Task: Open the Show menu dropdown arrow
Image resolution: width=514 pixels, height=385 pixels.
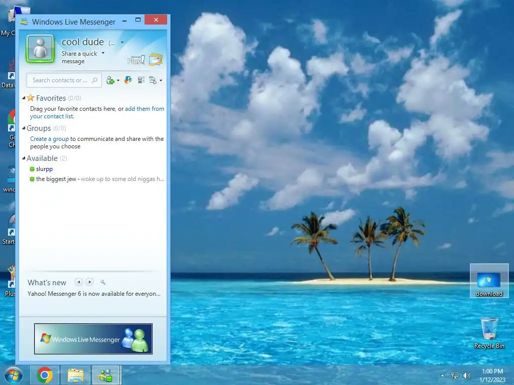Action: [x=161, y=81]
